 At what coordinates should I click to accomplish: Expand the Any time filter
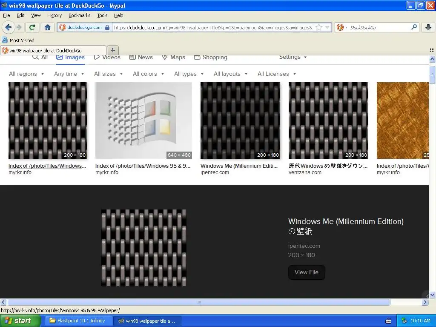click(69, 74)
